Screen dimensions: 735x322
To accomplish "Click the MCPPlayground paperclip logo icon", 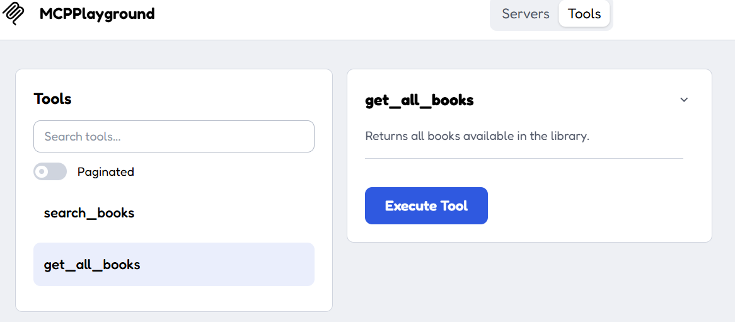I will 13,14.
